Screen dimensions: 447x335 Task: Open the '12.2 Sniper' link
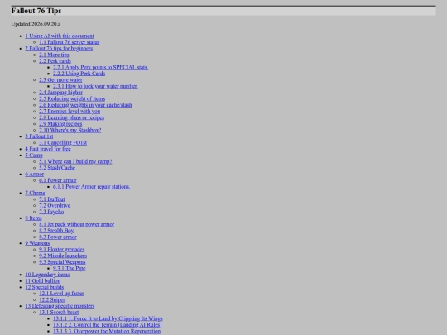pos(52,299)
